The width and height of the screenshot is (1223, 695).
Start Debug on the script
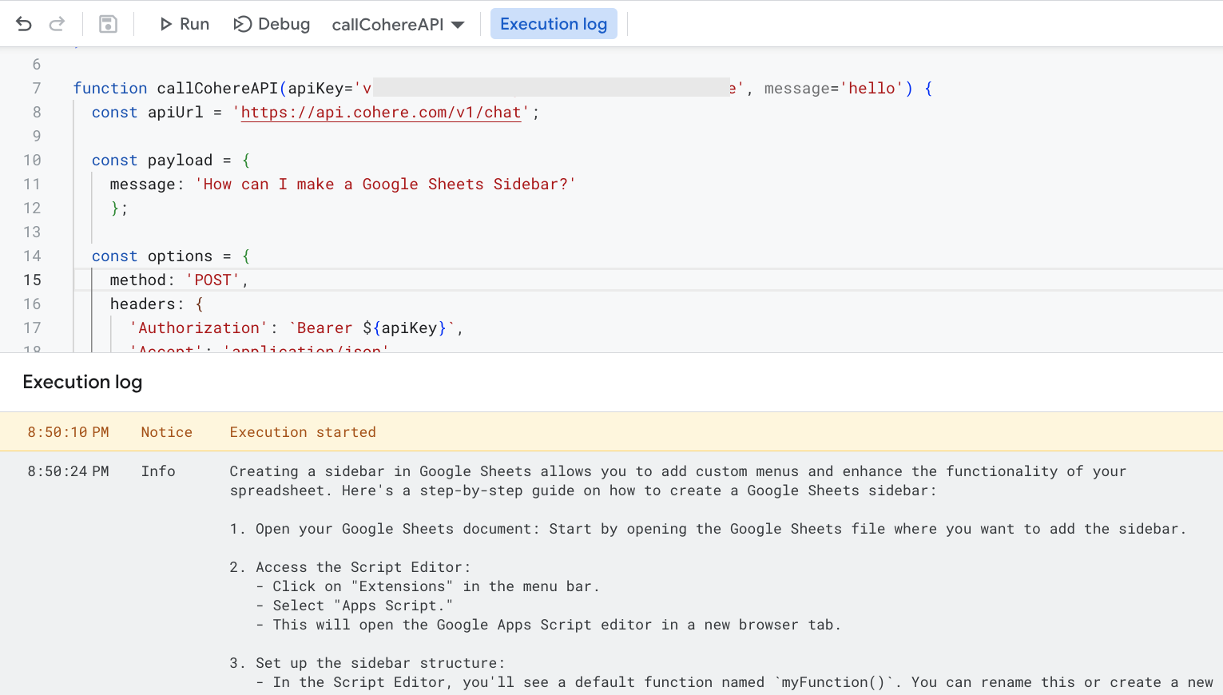coord(272,24)
